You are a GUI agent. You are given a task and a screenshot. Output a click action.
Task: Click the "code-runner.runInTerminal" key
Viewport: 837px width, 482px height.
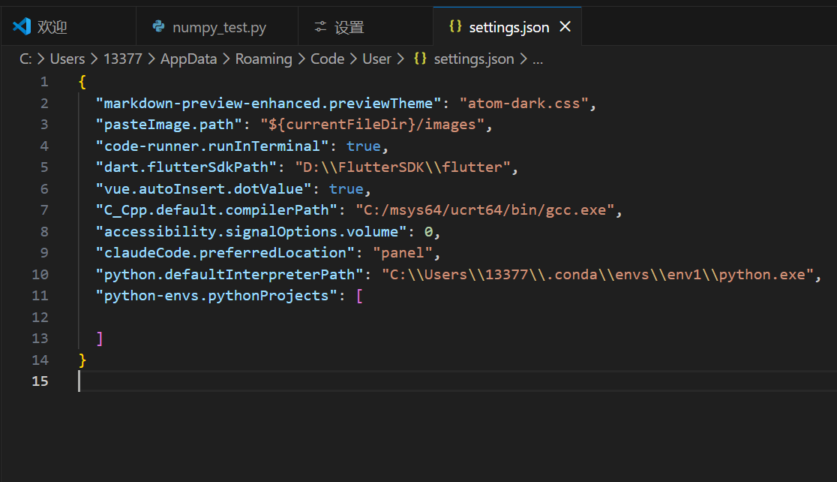212,146
